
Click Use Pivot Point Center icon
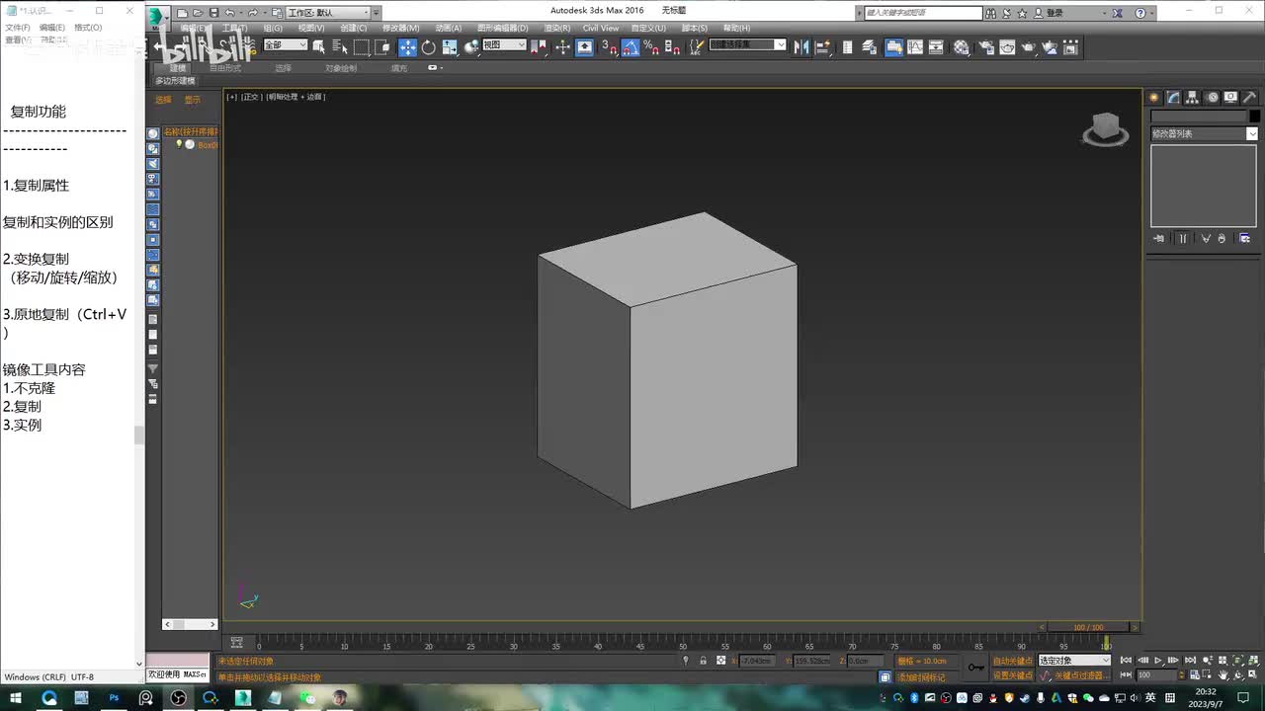pos(540,47)
